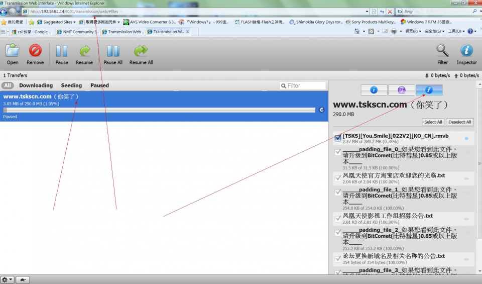Click the Select All files button
The height and width of the screenshot is (284, 482).
click(x=433, y=122)
